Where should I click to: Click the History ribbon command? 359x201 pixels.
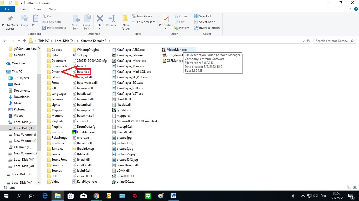coord(182,28)
